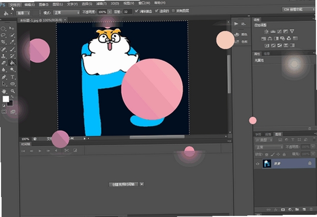Select the Pen tool
Image resolution: width=317 pixels, height=217 pixels.
(4, 77)
